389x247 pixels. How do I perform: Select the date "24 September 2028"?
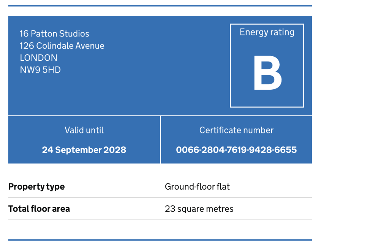click(84, 150)
